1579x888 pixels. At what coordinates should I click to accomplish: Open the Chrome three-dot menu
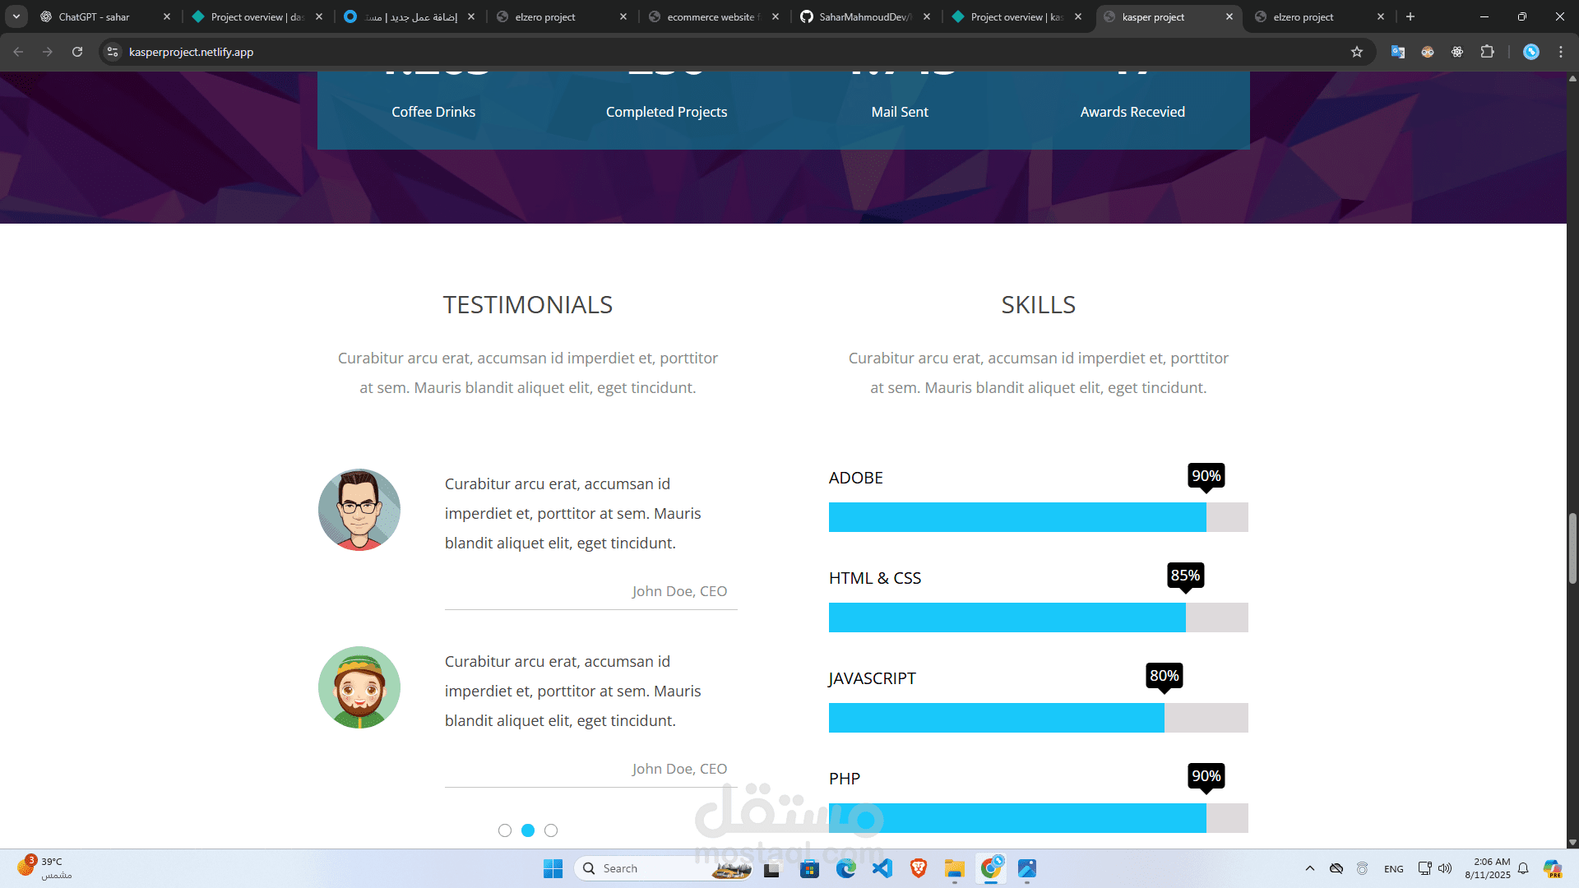tap(1561, 52)
